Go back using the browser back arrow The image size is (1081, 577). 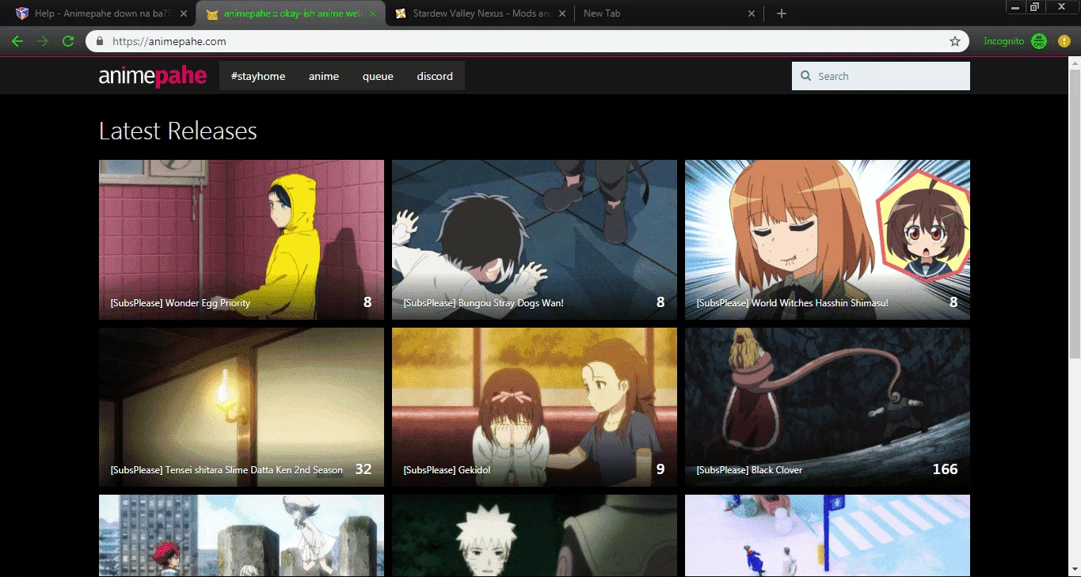(17, 41)
